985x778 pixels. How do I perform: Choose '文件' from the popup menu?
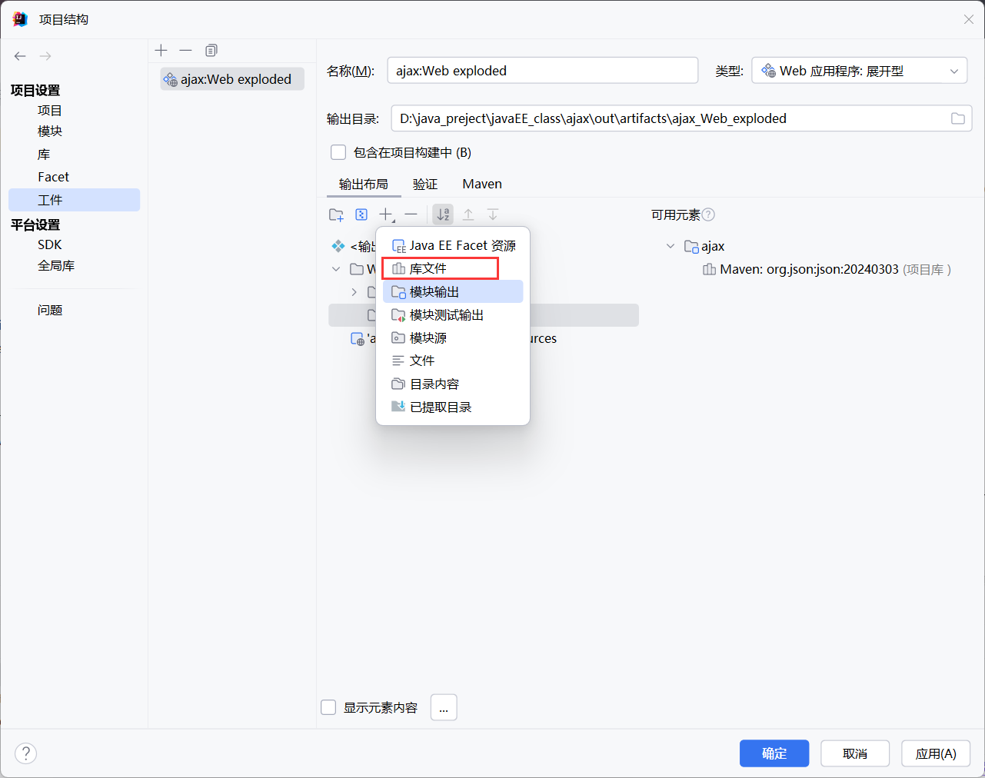[x=453, y=361]
